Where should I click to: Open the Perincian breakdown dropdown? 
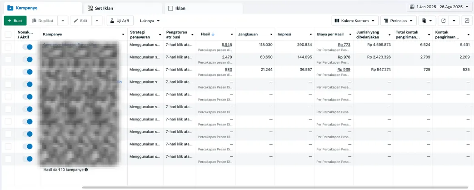pos(399,20)
